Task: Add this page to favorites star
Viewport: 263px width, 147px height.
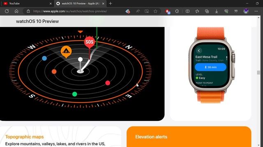Action: click(x=155, y=11)
